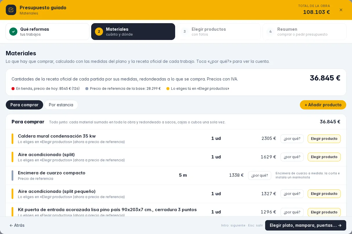This screenshot has width=352, height=234.
Task: Click the green checkmark on Qué reformas
Action: click(13, 32)
